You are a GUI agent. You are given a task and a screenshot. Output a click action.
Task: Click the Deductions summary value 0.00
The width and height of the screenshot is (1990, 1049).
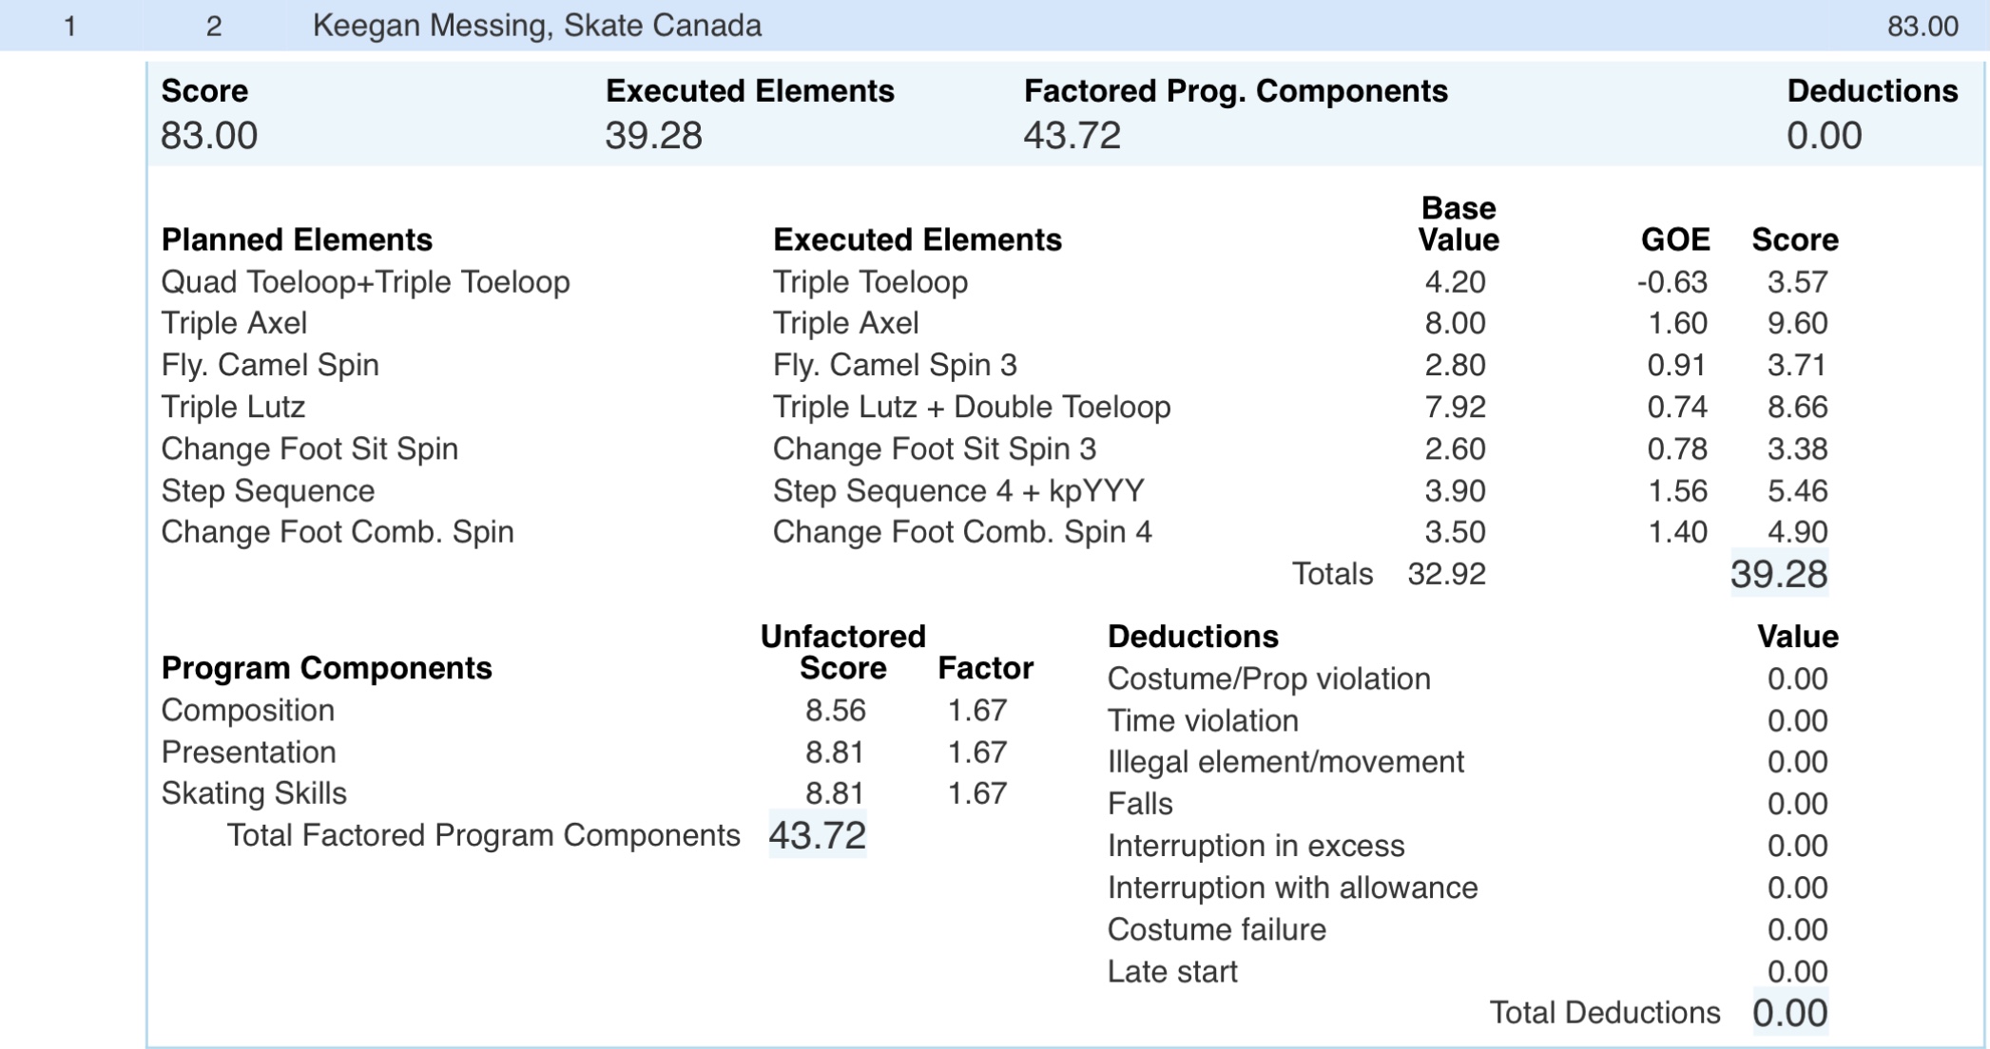pos(1824,136)
